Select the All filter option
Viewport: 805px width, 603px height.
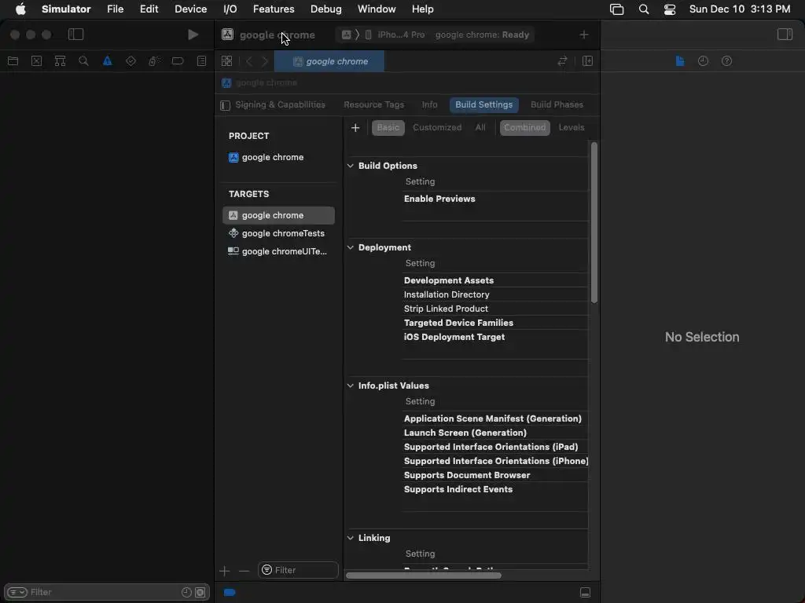(x=480, y=128)
